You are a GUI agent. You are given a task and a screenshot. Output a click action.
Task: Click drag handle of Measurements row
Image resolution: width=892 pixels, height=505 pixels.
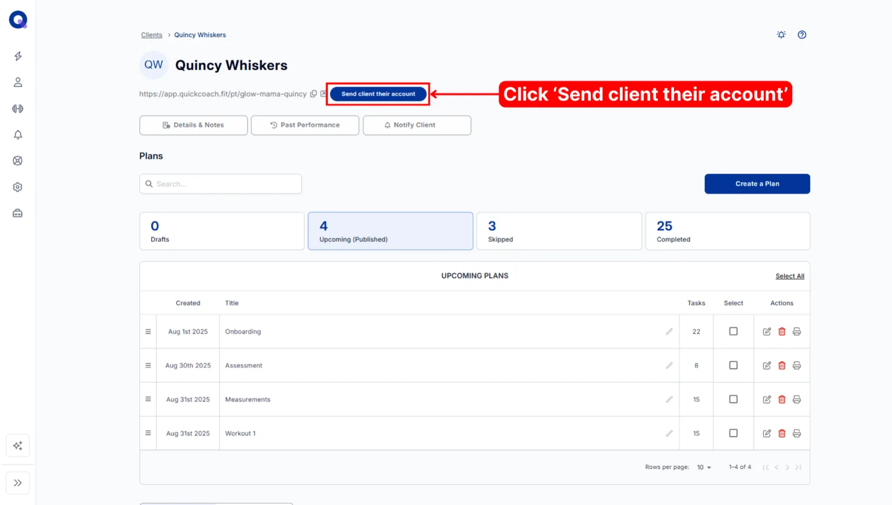tap(148, 399)
